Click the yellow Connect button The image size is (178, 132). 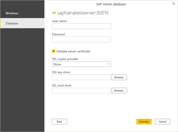[144, 122]
